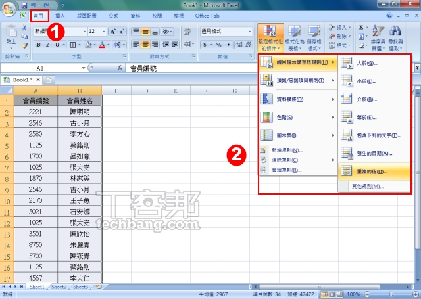Choose 小於 less than rule
Viewport: 421px width, 299px height.
point(374,81)
